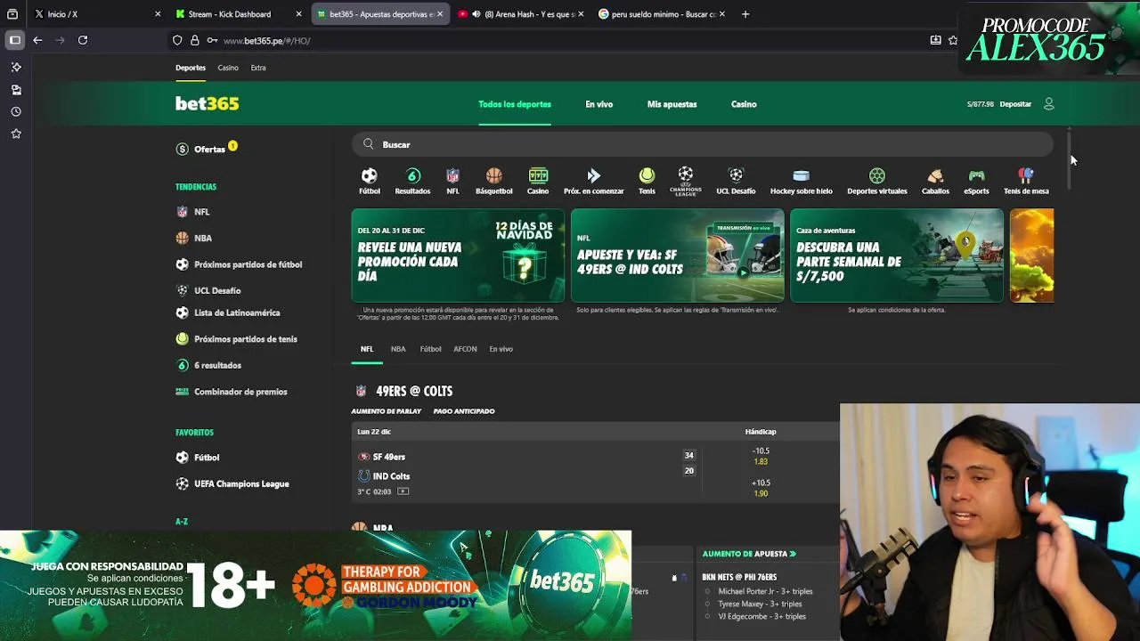
Task: Switch to the peru sueldo mínimo tab
Action: 664,14
